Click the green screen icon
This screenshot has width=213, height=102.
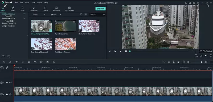coord(48,62)
